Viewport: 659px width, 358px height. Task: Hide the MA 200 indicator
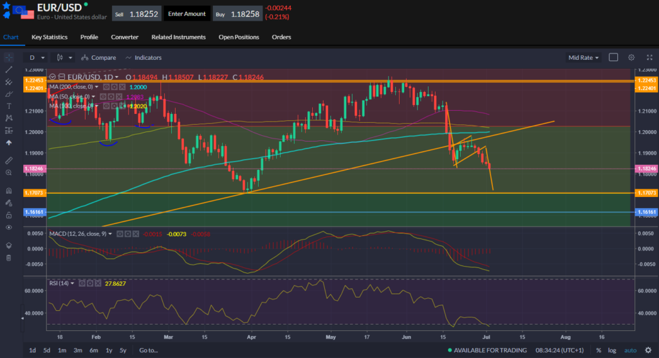106,87
